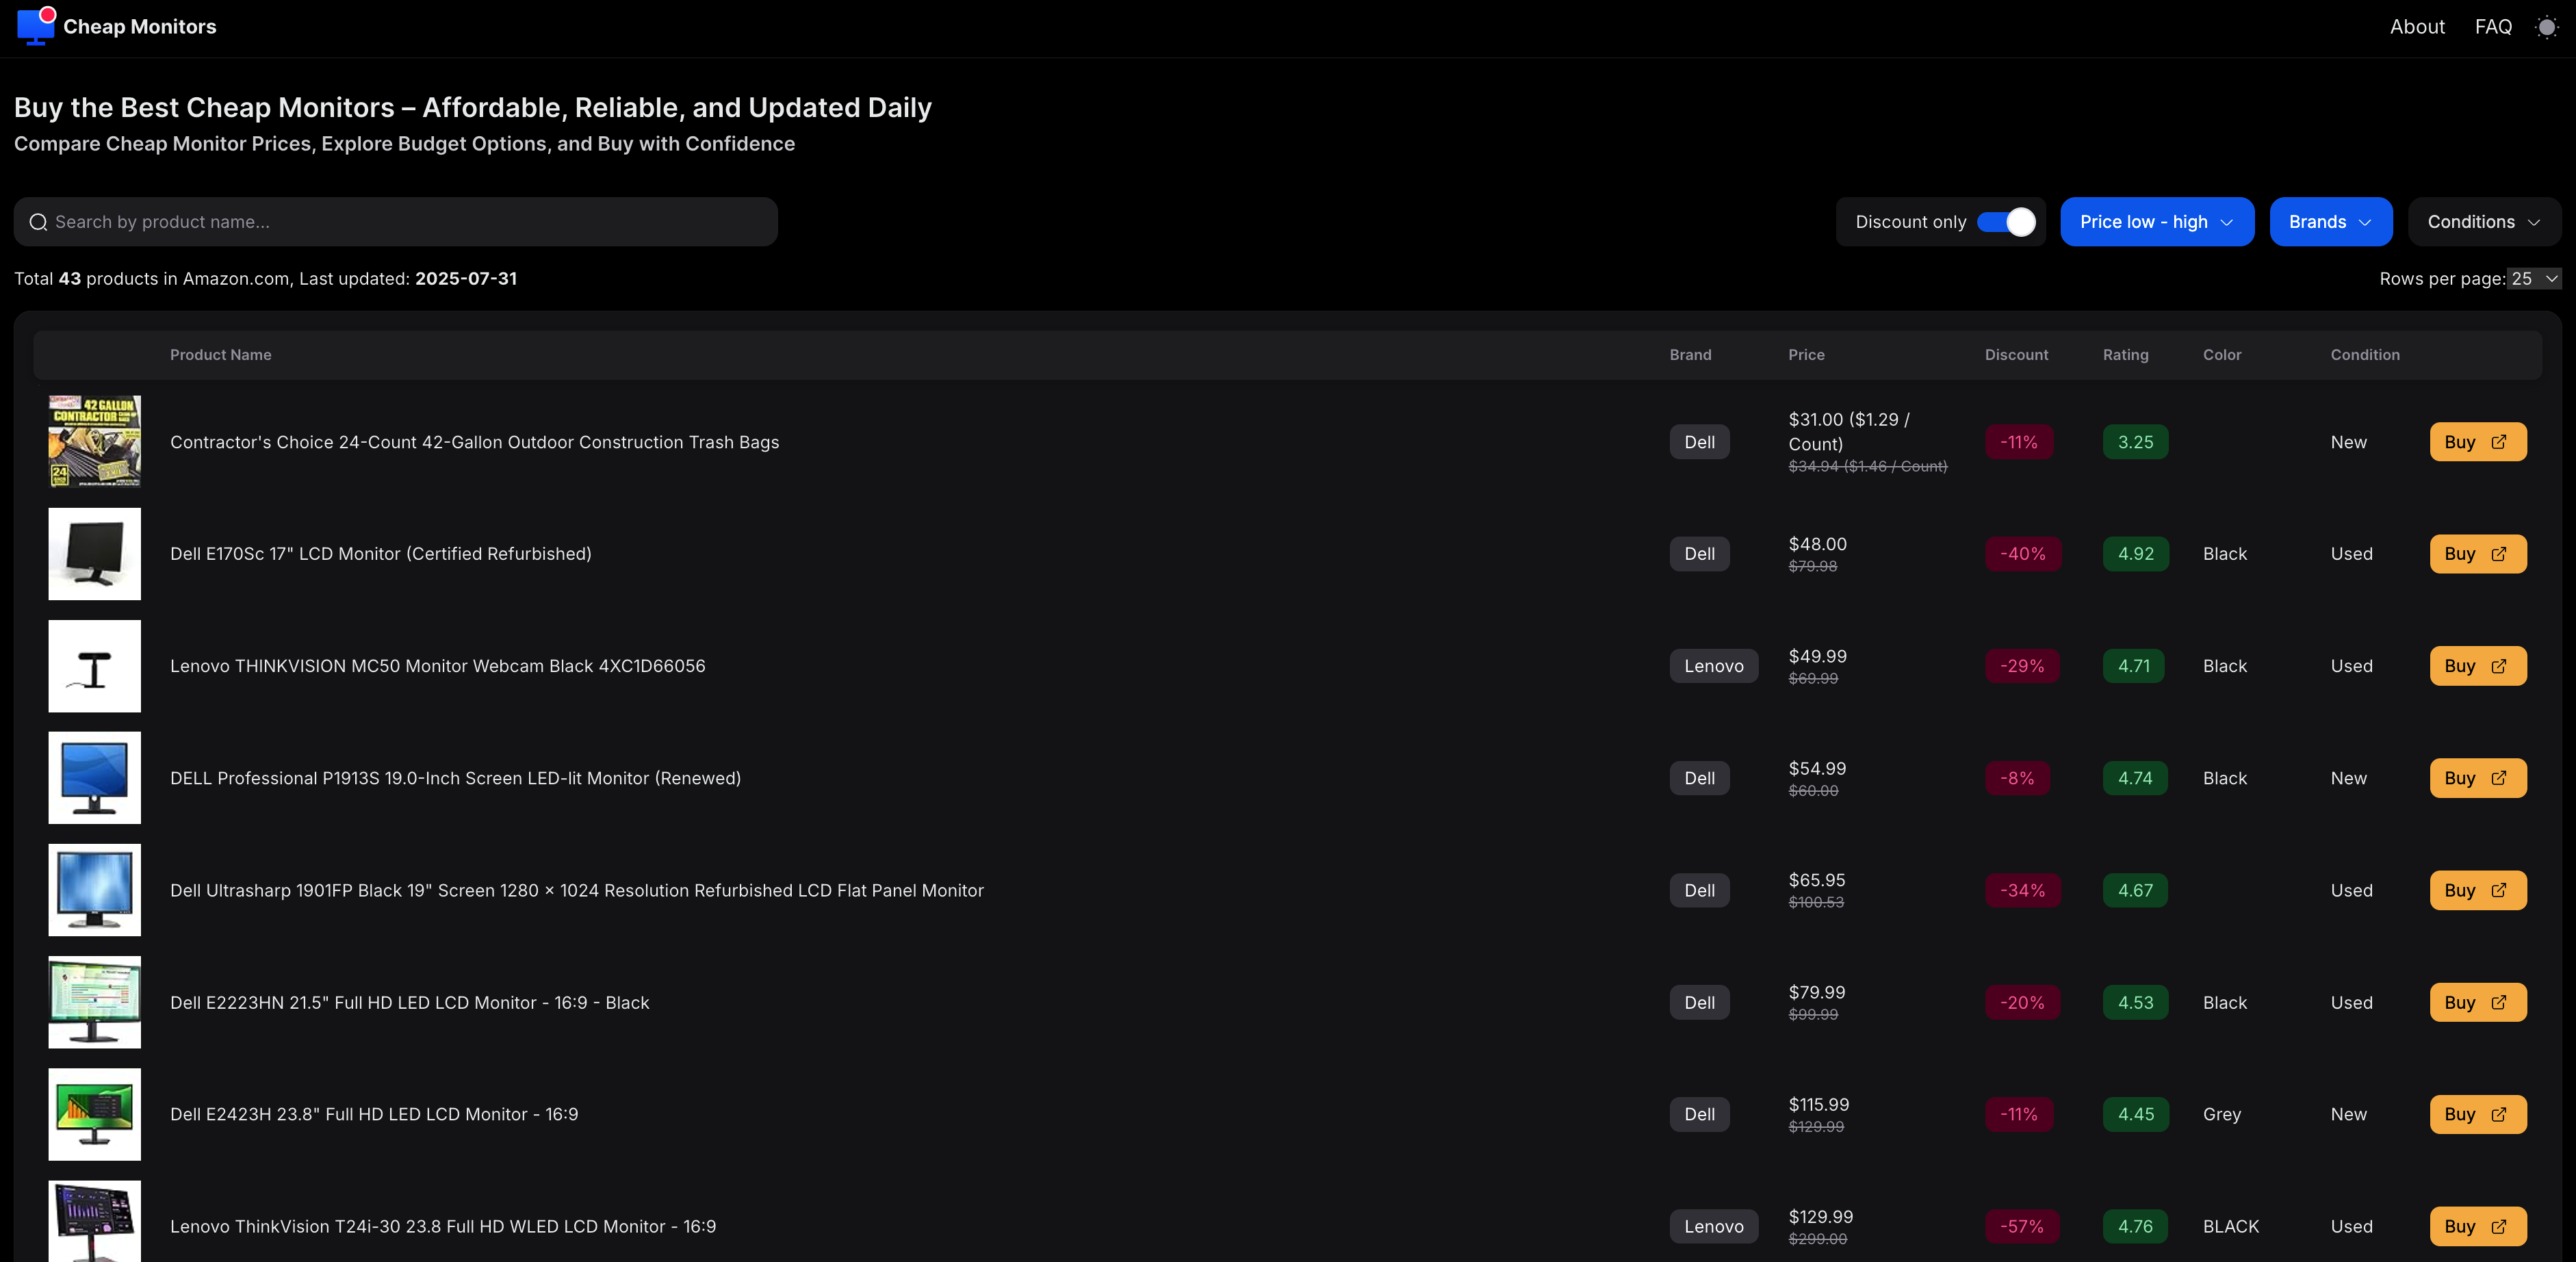Click external link icon on Lenovo MC50 Buy

click(x=2499, y=666)
